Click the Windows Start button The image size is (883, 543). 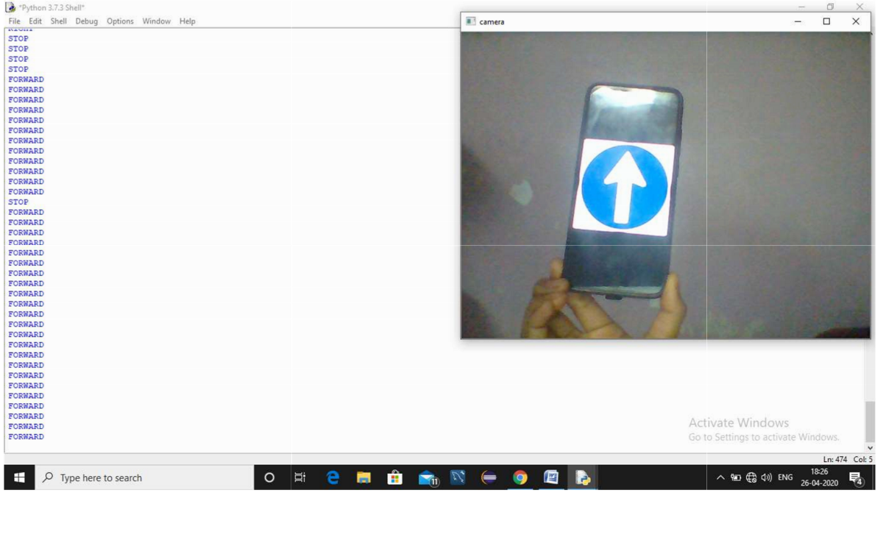coord(19,478)
